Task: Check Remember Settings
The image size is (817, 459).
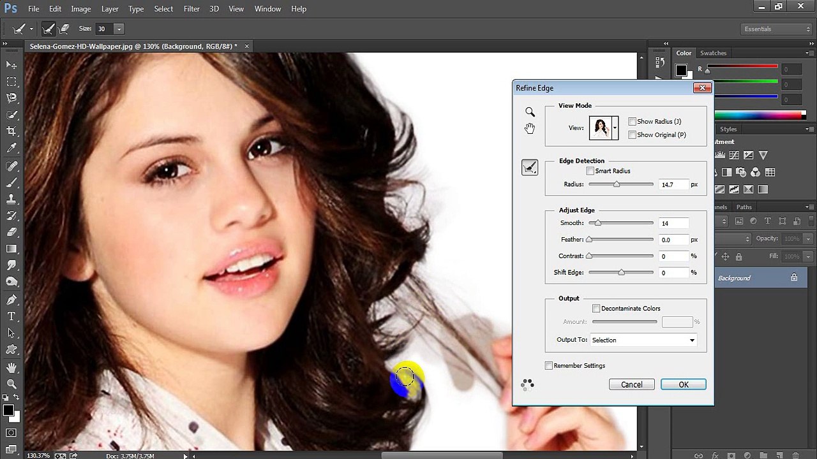Action: (549, 365)
